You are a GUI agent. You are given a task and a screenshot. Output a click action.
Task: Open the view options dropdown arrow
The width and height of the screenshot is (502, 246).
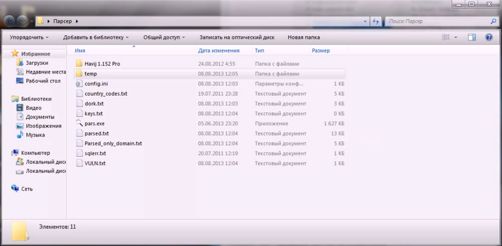point(456,37)
